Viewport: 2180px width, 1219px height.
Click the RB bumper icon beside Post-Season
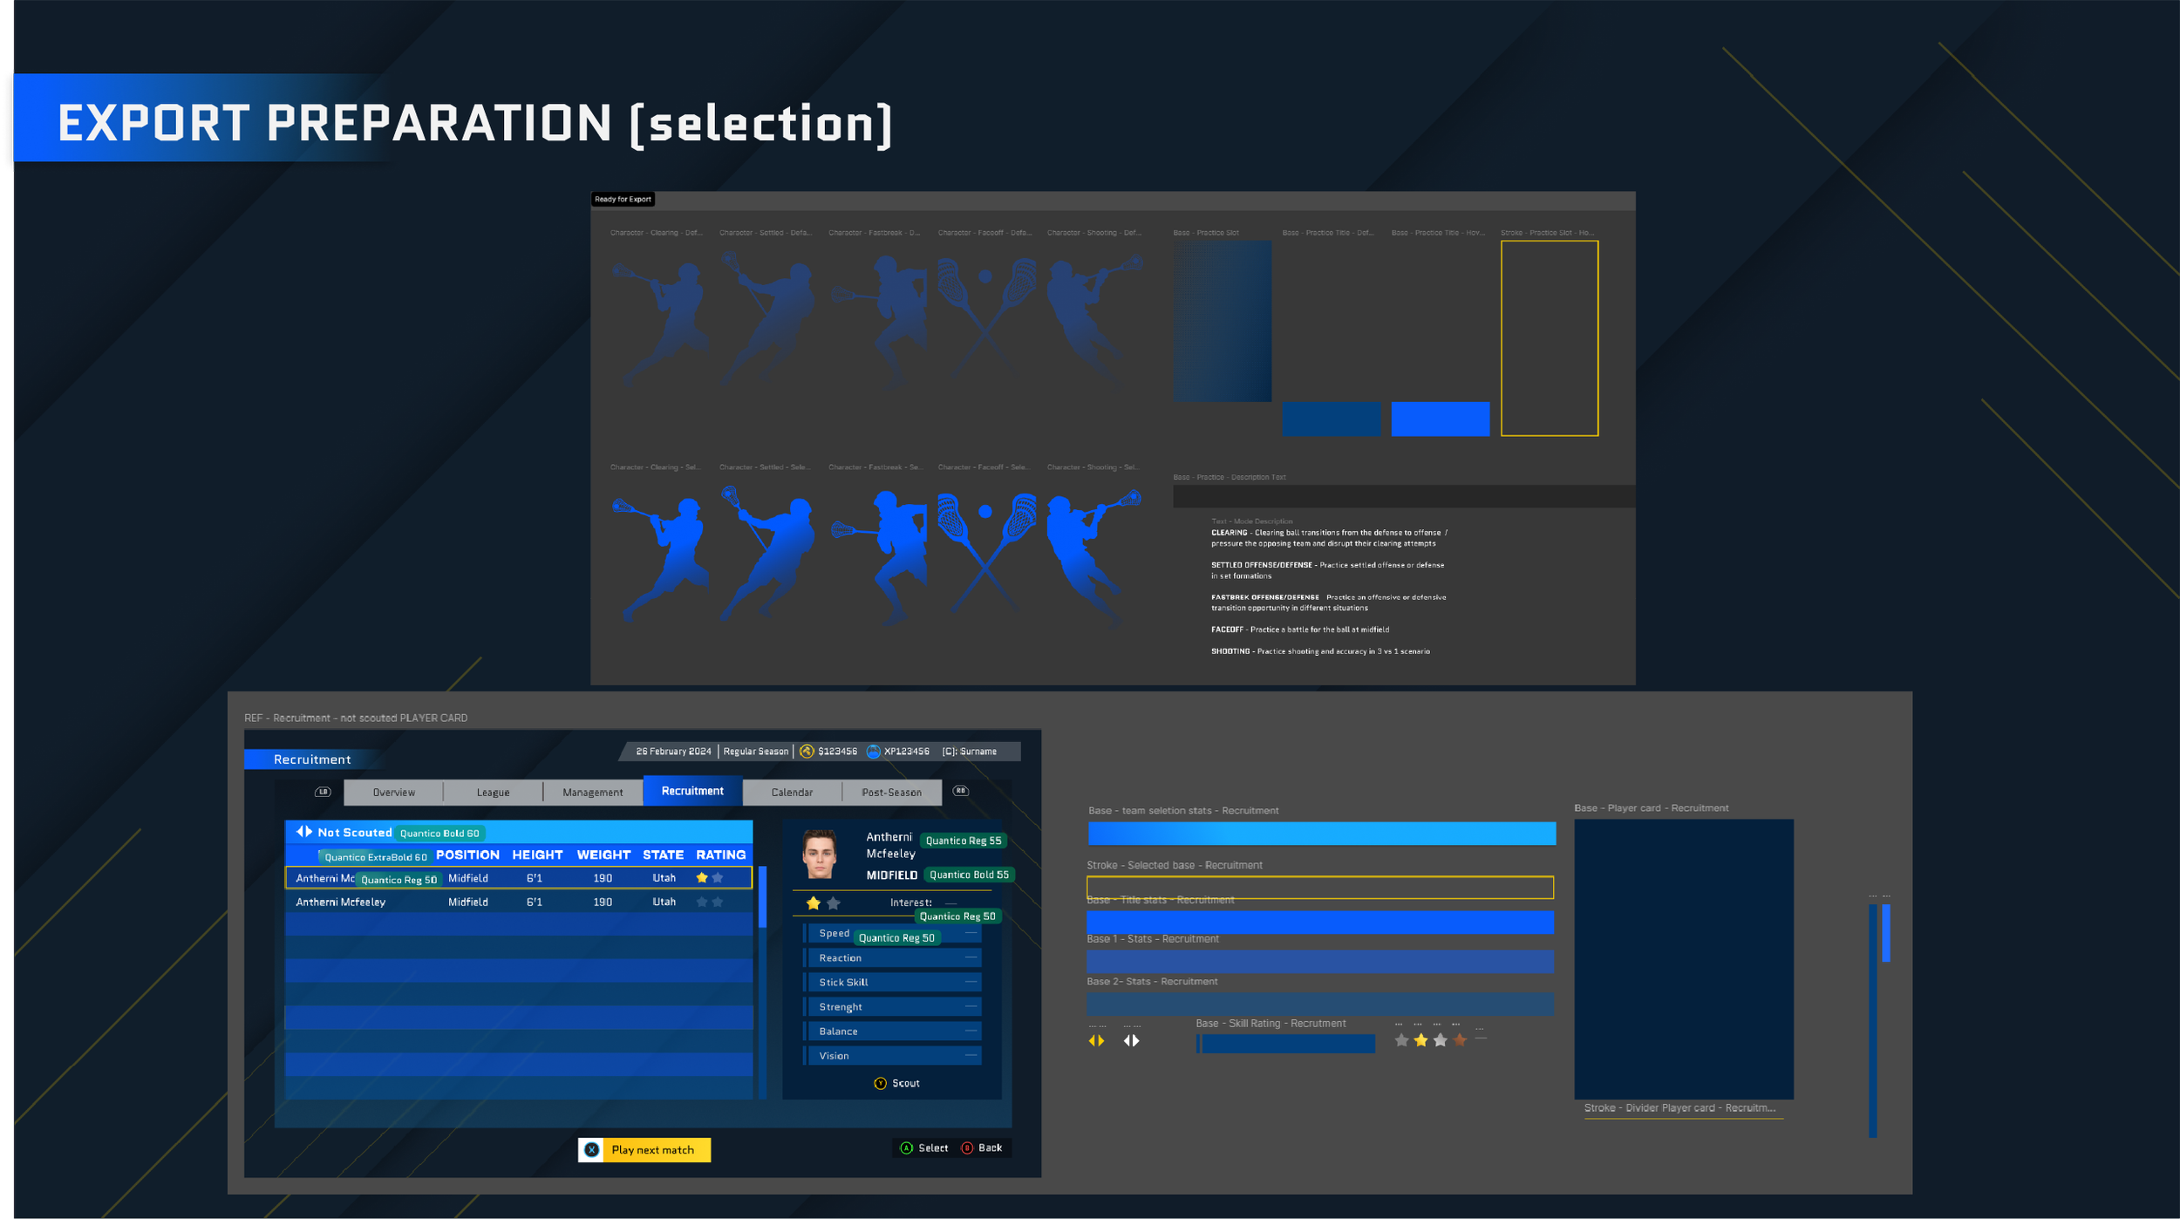pyautogui.click(x=961, y=791)
